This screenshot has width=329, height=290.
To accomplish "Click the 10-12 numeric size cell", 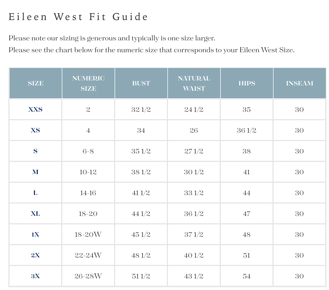I will pyautogui.click(x=88, y=172).
